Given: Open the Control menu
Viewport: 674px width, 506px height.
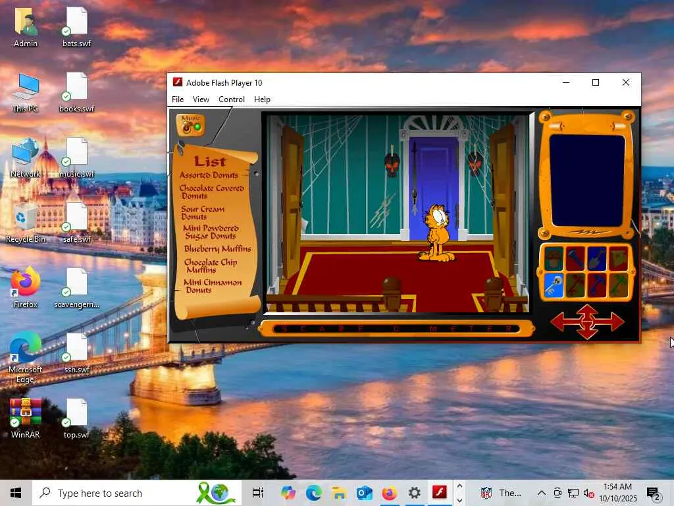Looking at the screenshot, I should [231, 99].
